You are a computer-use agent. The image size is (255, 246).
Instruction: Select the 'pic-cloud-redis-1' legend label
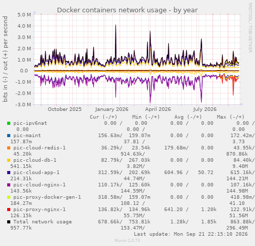pyautogui.click(x=40, y=148)
